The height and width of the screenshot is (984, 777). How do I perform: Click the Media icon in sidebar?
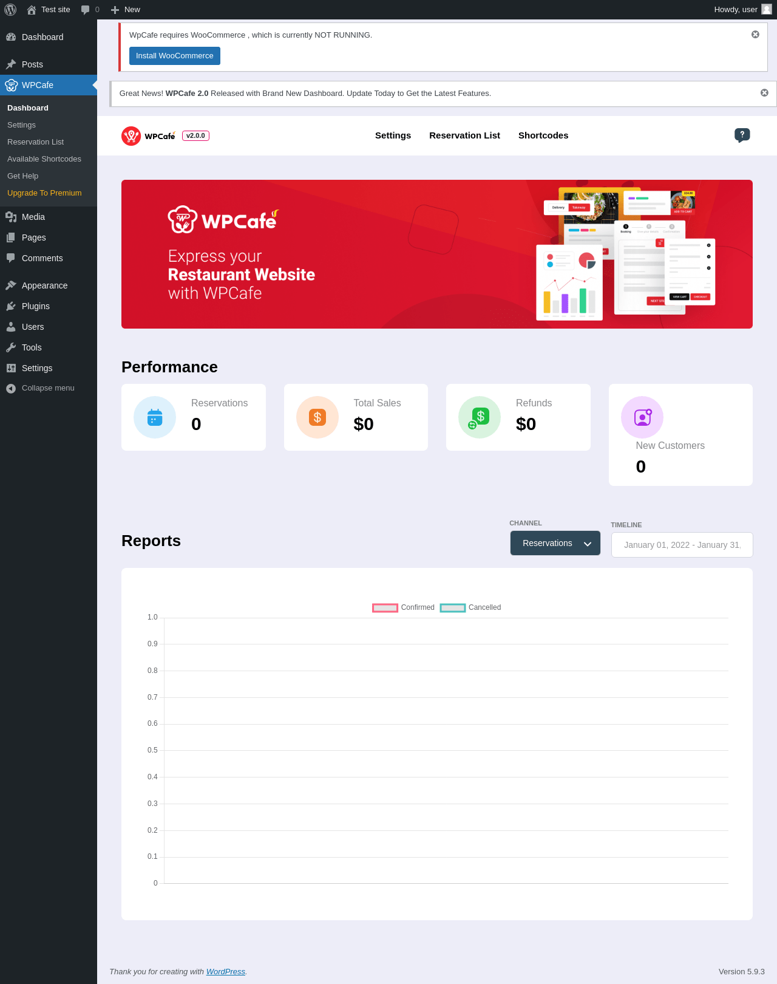click(x=11, y=217)
